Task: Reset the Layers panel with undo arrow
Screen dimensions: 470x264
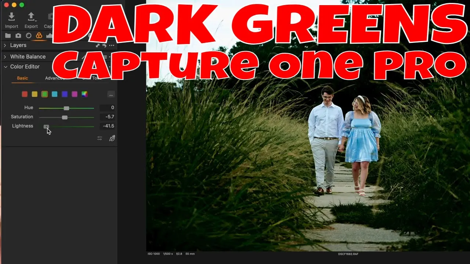Action: click(104, 45)
